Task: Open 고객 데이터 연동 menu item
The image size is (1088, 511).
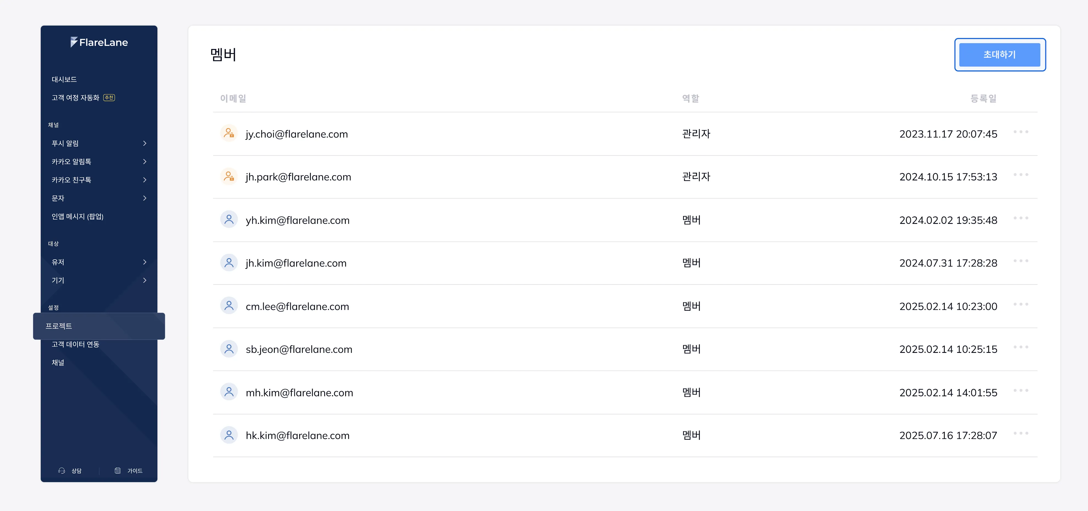Action: 76,344
